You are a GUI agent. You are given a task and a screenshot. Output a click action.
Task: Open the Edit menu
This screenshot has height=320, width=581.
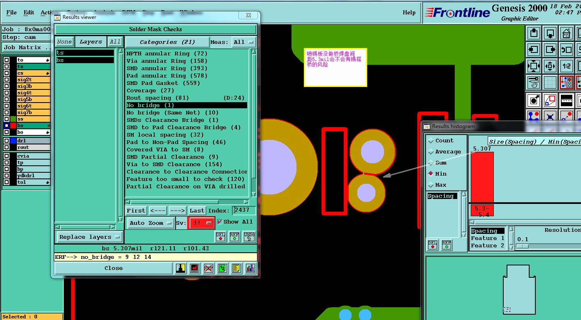pyautogui.click(x=29, y=12)
